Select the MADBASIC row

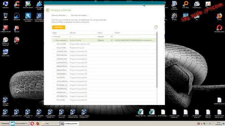(x=104, y=85)
